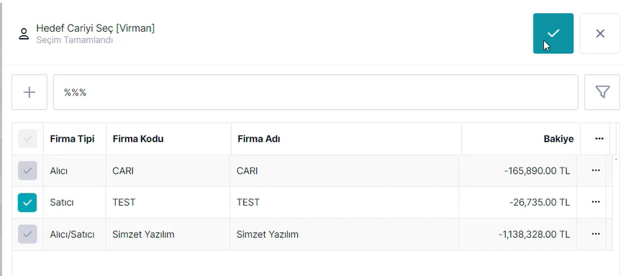
Task: Sort by the Firma Kodu column header
Action: pyautogui.click(x=138, y=139)
